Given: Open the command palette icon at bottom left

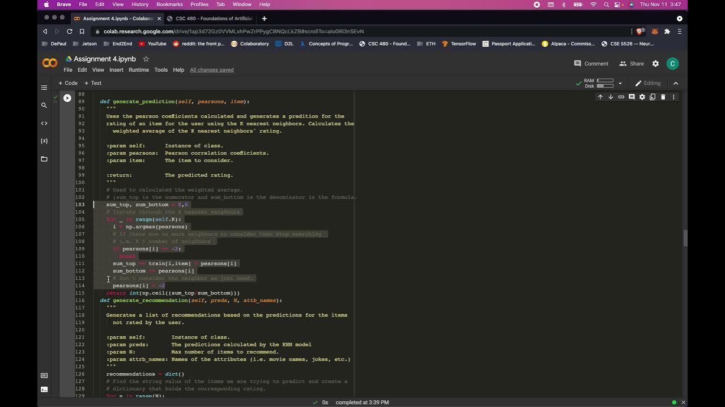Looking at the screenshot, I should coord(44,375).
